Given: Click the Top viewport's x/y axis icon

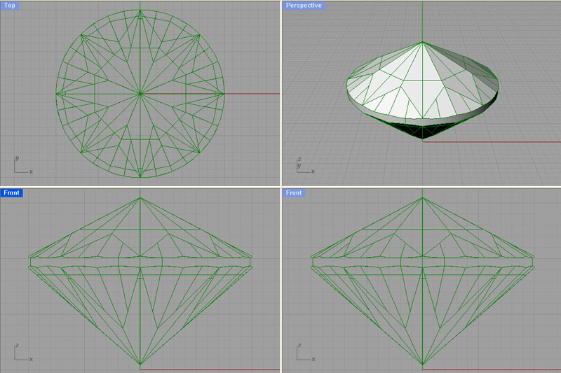Looking at the screenshot, I should (x=24, y=164).
